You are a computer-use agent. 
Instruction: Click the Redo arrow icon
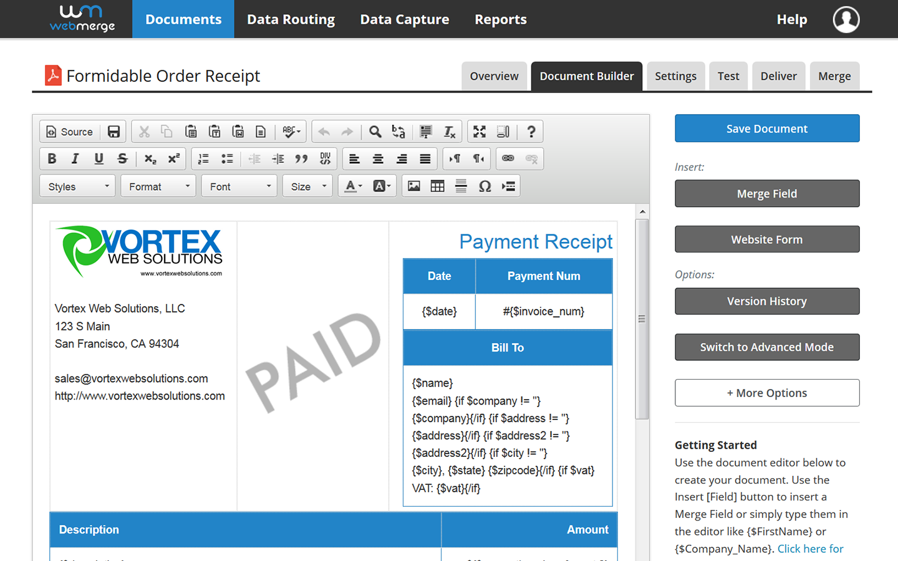click(x=347, y=132)
